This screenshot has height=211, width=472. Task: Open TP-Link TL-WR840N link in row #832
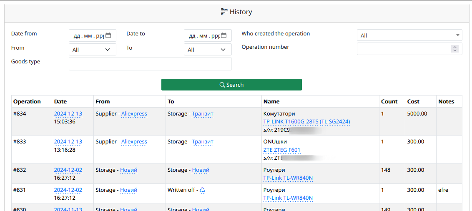[x=288, y=178]
